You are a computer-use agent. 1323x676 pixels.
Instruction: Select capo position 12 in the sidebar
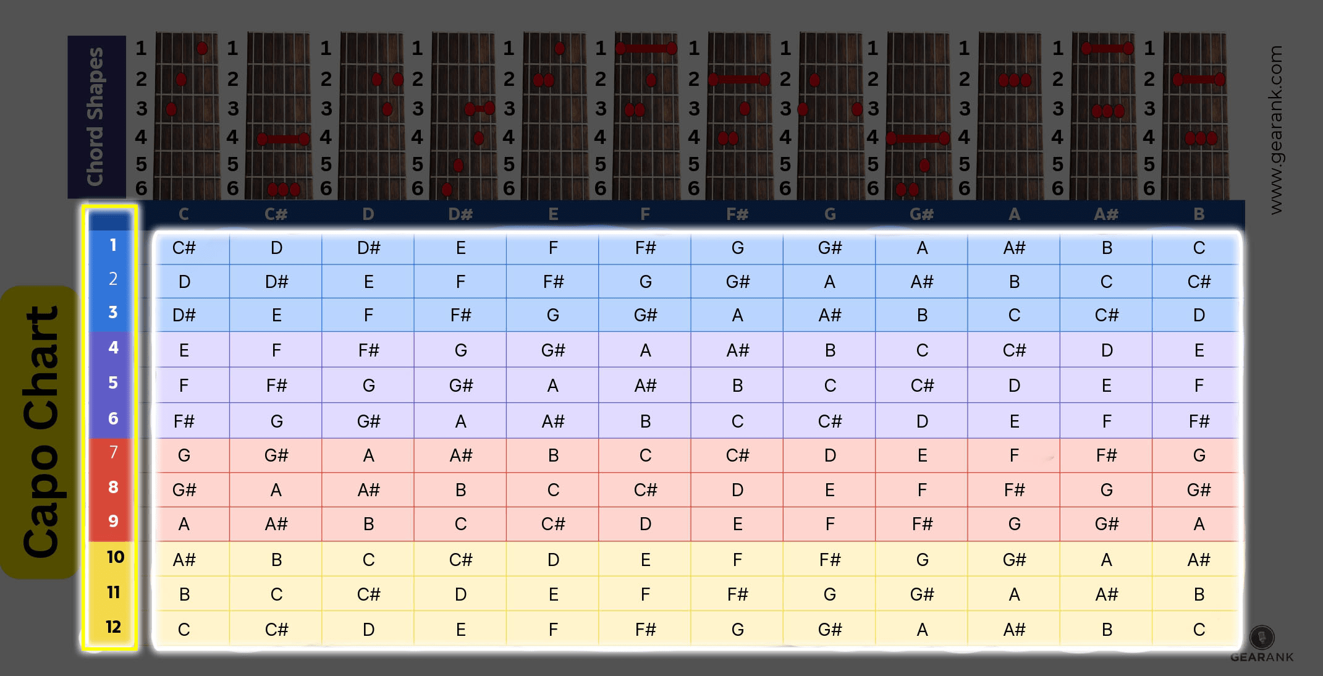[113, 628]
